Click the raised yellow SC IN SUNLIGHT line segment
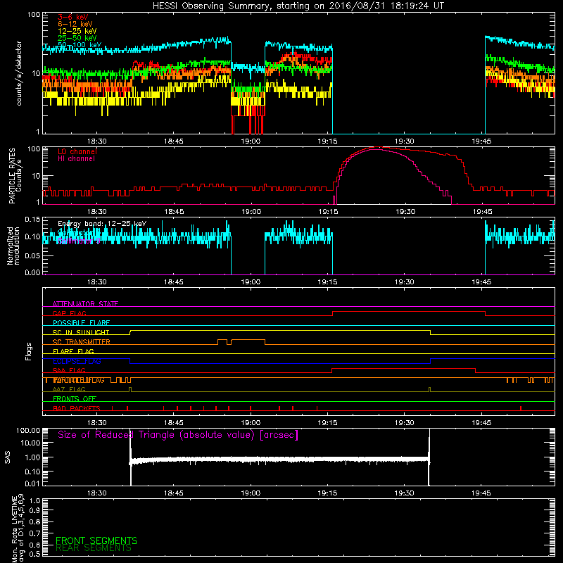 [280, 330]
